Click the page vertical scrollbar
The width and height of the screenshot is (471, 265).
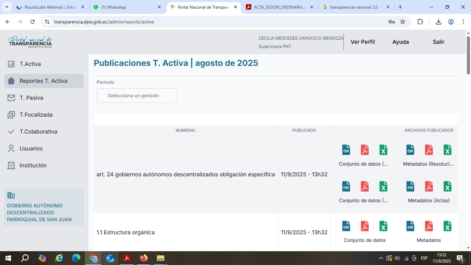[468, 55]
